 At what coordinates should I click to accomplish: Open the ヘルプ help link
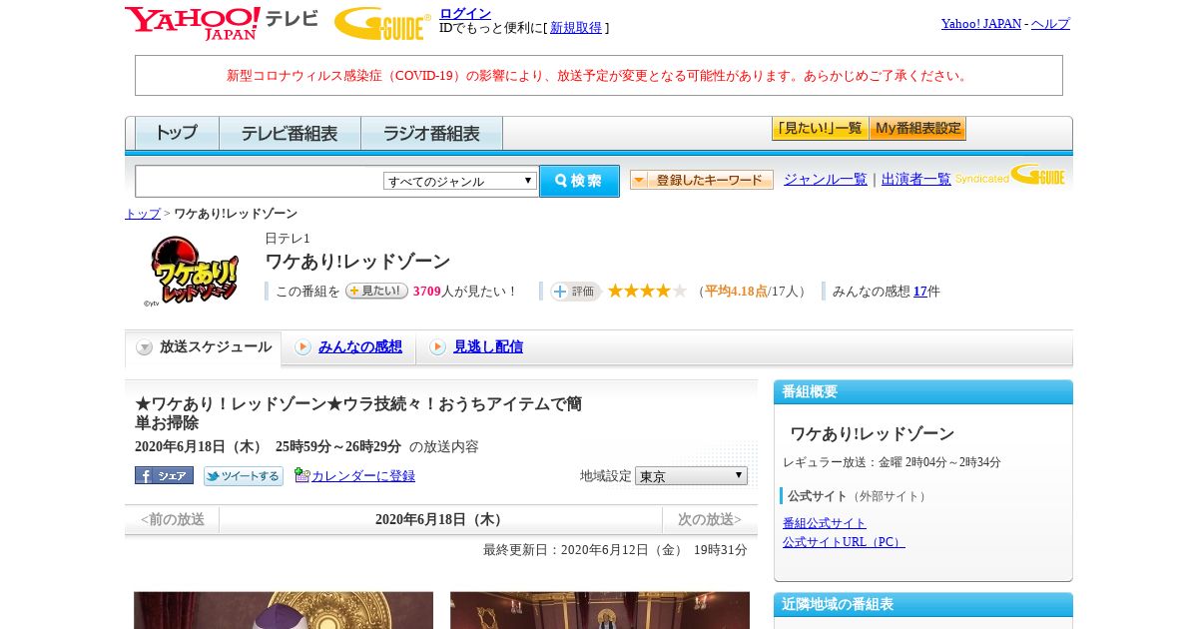coord(1050,24)
